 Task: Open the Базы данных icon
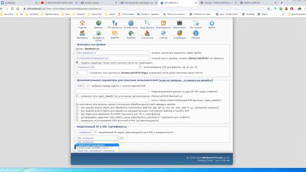tap(147, 23)
